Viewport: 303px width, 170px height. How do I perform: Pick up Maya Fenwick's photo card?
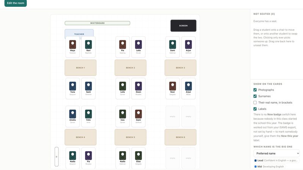point(72,47)
